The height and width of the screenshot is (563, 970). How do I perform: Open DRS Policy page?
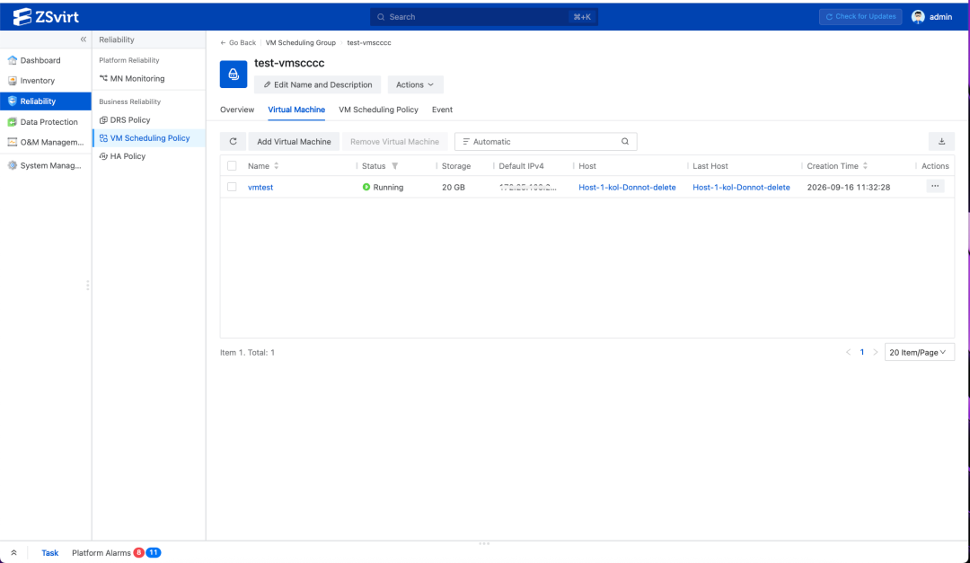click(x=148, y=120)
